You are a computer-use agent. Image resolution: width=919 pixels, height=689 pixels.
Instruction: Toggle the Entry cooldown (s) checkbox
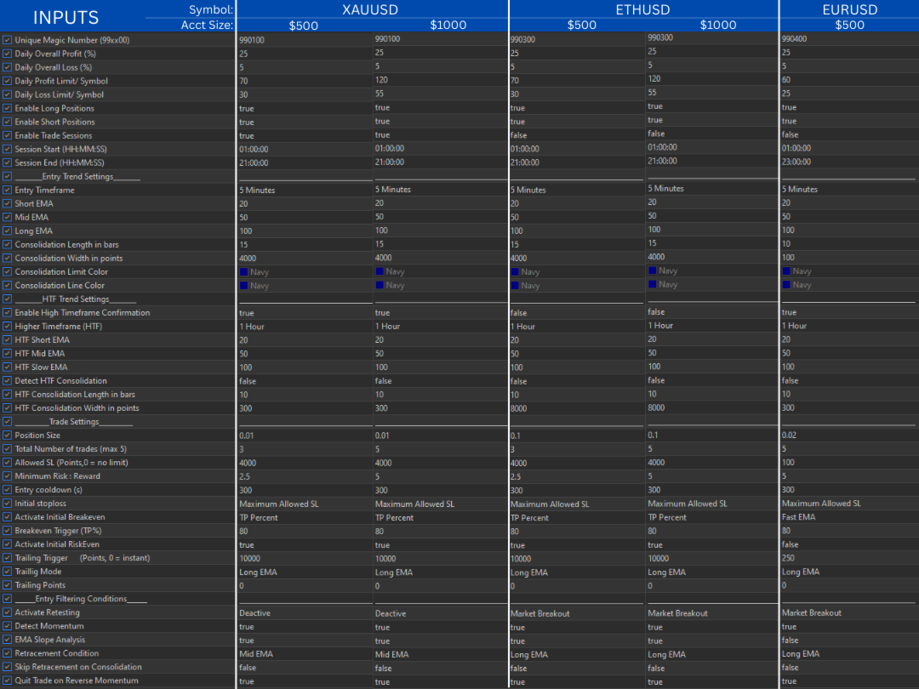7,490
